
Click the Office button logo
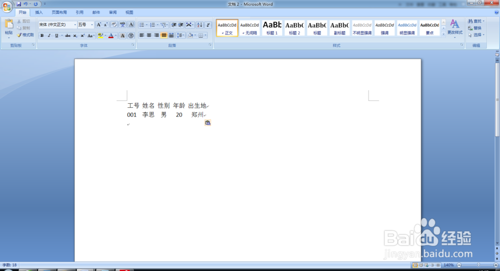[x=6, y=6]
